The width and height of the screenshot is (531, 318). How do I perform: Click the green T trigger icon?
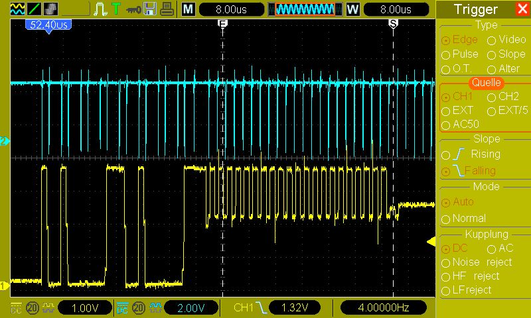pyautogui.click(x=116, y=9)
